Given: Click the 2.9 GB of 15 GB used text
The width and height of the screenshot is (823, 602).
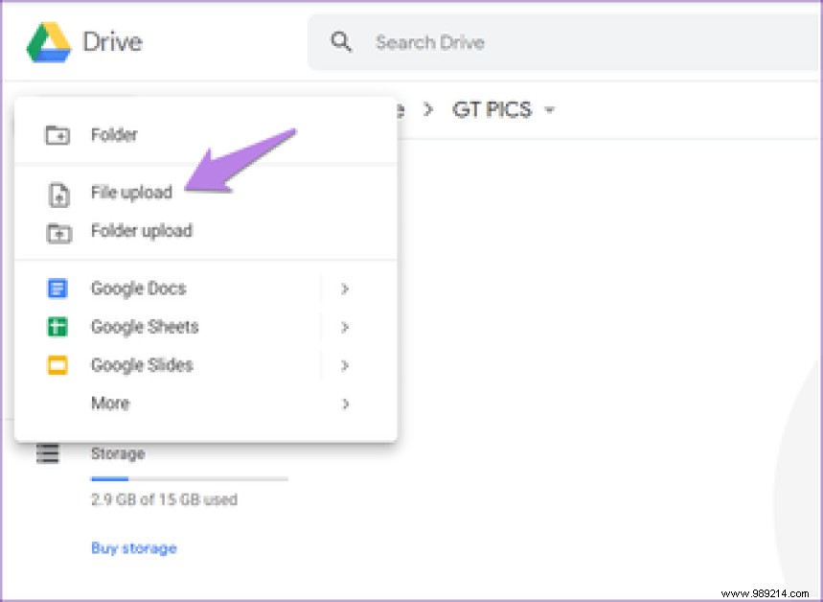Looking at the screenshot, I should (x=163, y=499).
